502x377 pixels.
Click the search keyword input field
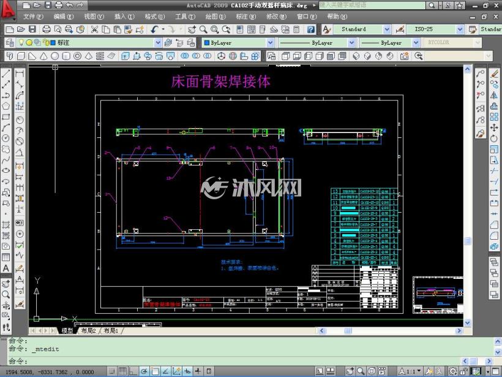click(372, 5)
